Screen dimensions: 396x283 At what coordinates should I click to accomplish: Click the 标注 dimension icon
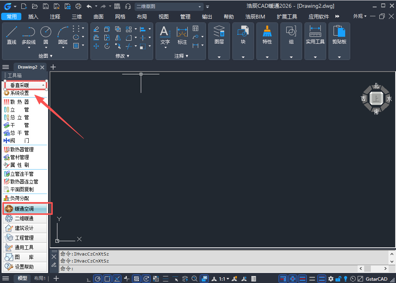tap(182, 35)
